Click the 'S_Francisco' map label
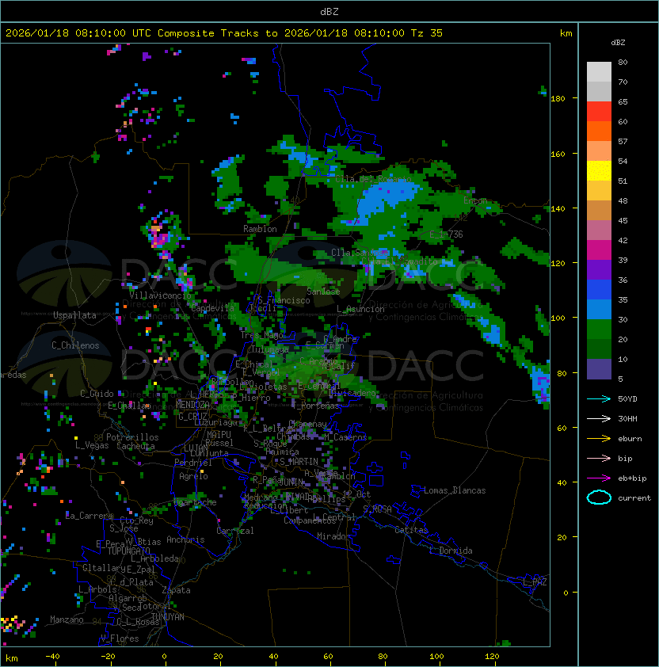The image size is (659, 667). tap(284, 300)
